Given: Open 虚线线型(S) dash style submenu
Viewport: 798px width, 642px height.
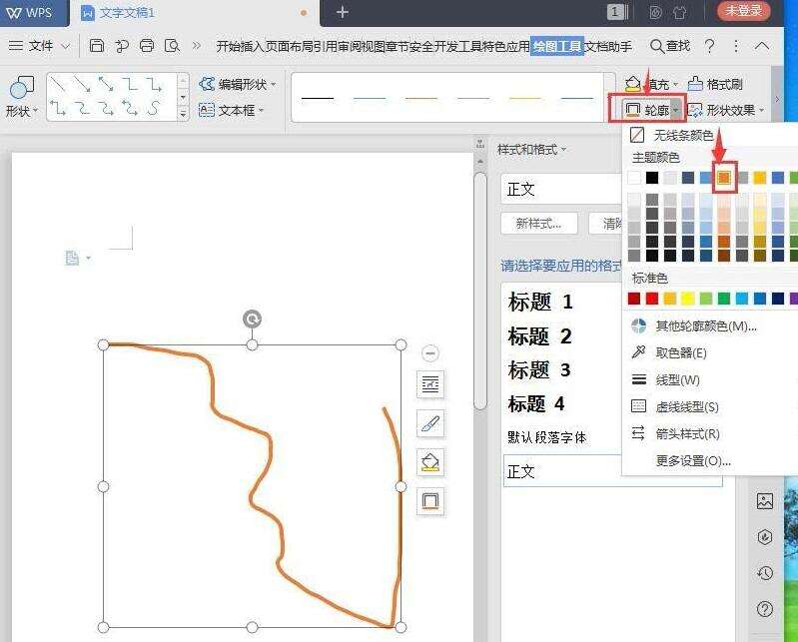Looking at the screenshot, I should 675,407.
